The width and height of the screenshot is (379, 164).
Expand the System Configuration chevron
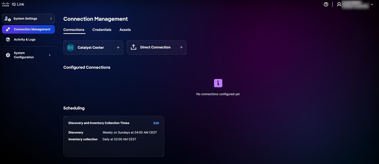pos(50,55)
